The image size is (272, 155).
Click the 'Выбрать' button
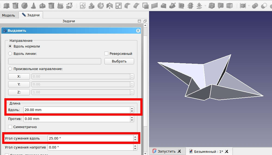119,61
